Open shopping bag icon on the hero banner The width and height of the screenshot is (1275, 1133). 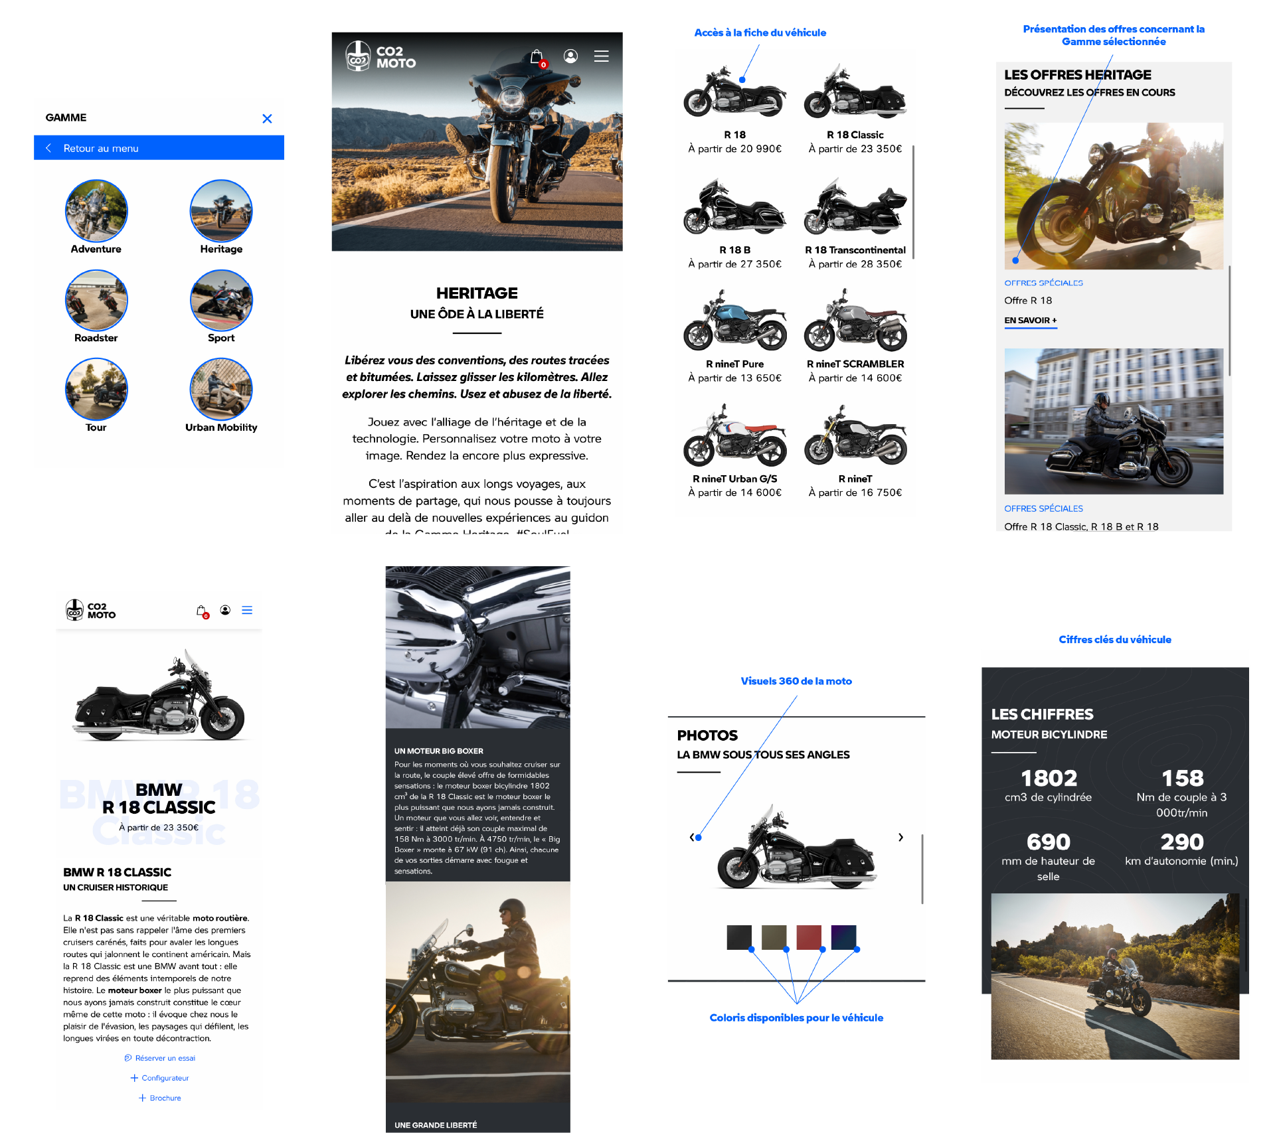click(537, 57)
